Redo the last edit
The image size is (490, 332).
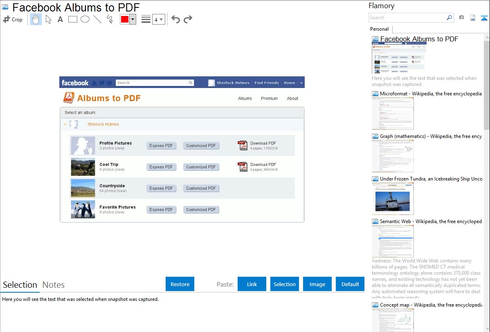(x=188, y=19)
